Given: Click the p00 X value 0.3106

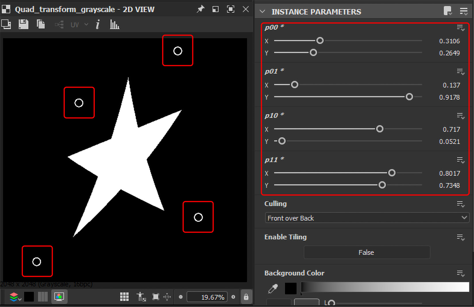Looking at the screenshot, I should click(x=449, y=41).
